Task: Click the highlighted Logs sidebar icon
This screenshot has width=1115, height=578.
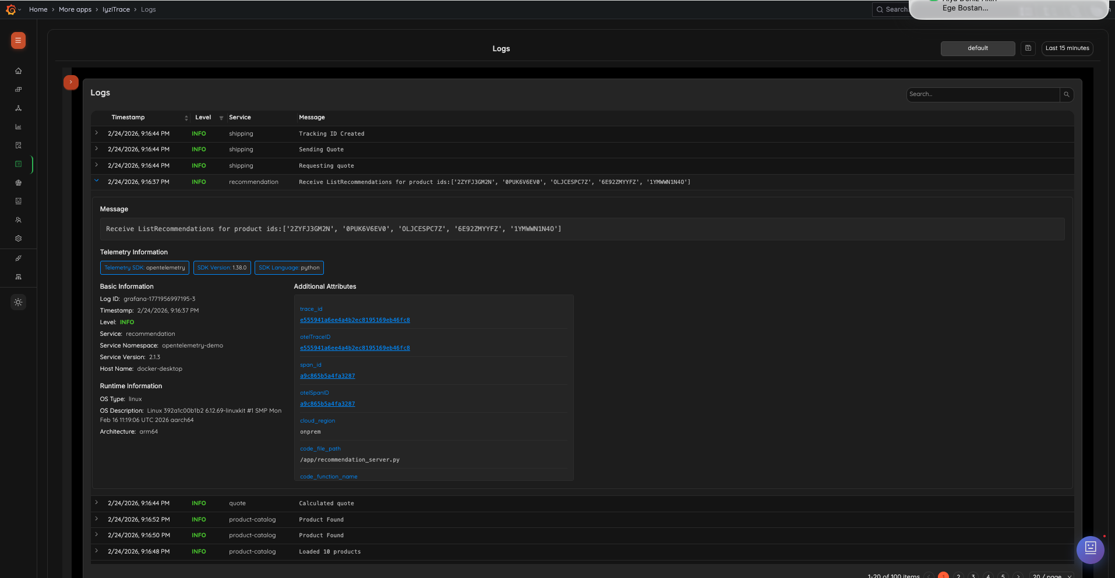Action: (x=18, y=164)
